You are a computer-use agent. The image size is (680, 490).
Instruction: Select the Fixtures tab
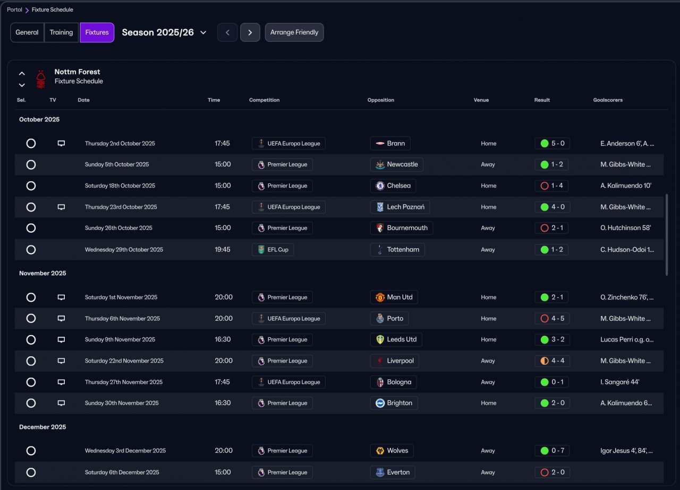(97, 32)
